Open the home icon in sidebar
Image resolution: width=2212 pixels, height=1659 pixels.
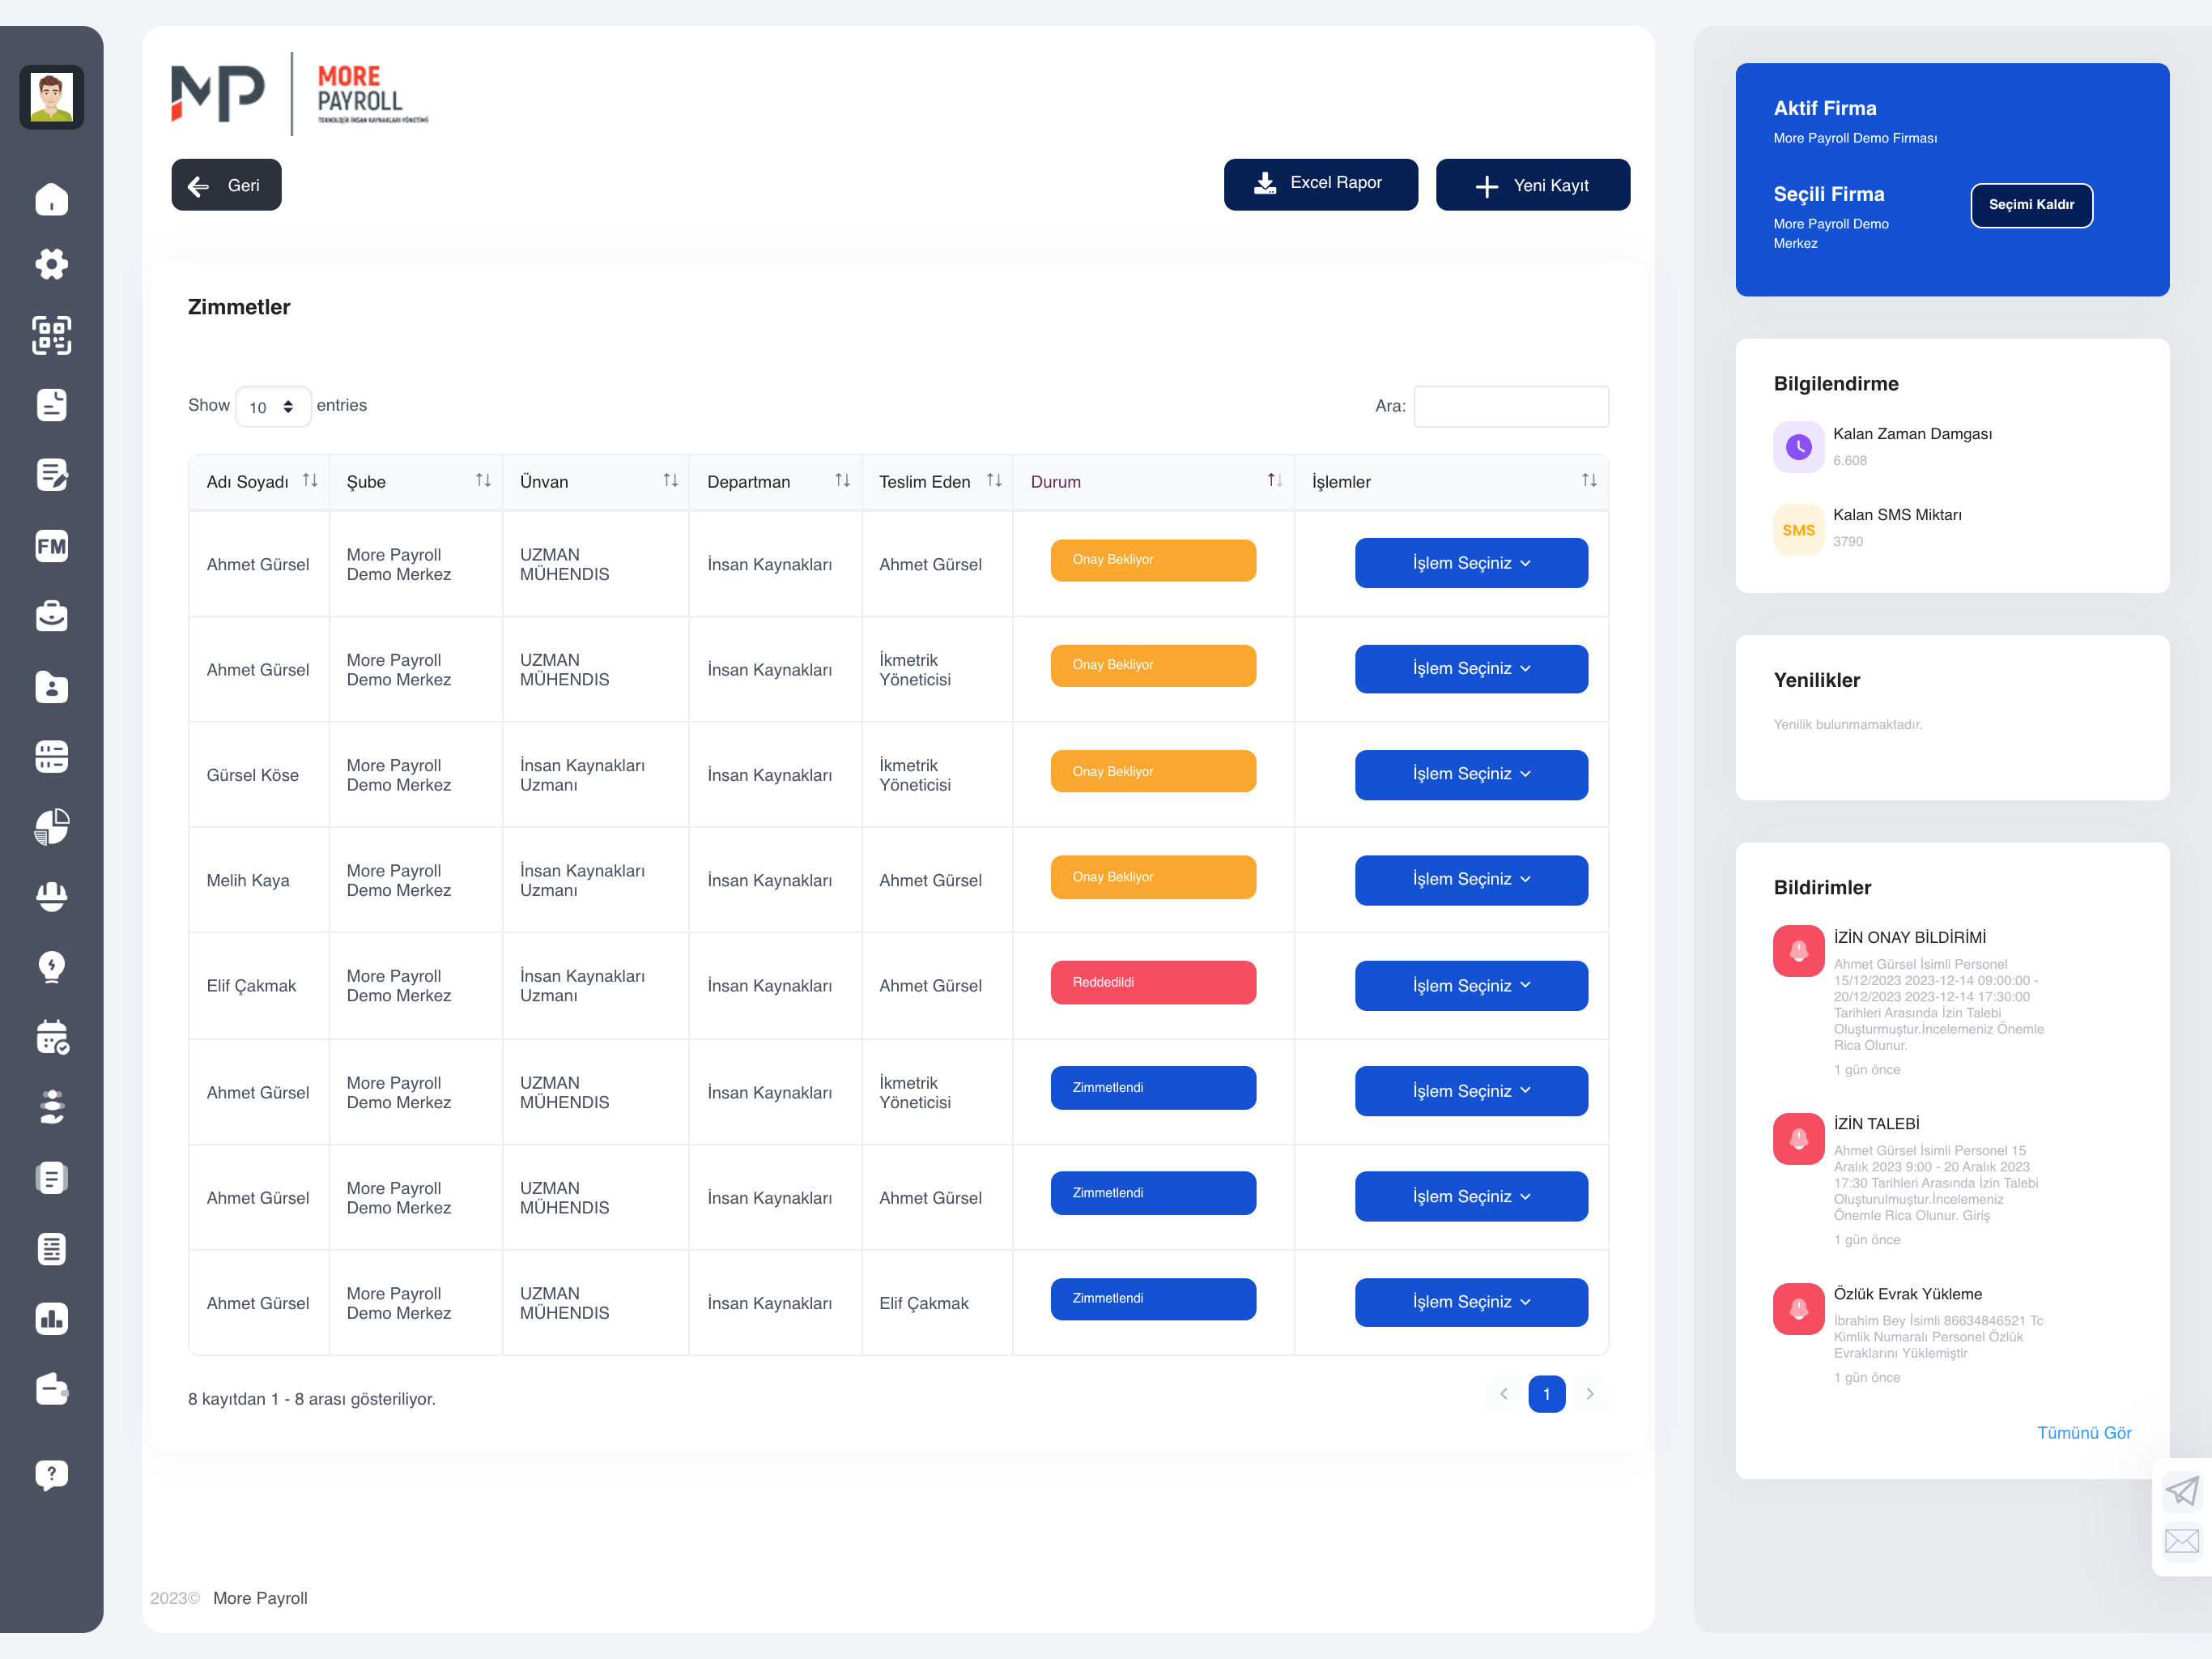(52, 199)
